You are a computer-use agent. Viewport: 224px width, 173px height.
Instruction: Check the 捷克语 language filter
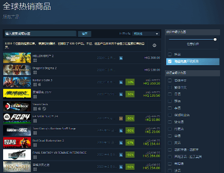pos(170,122)
